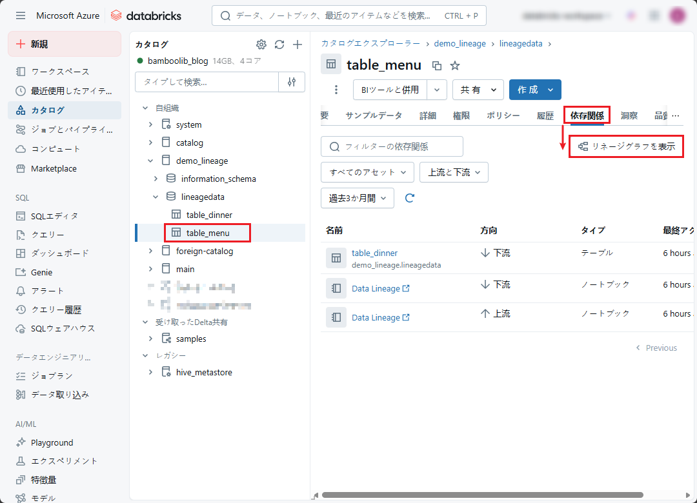697x503 pixels.
Task: Refresh the dependencies list
Action: 409,198
